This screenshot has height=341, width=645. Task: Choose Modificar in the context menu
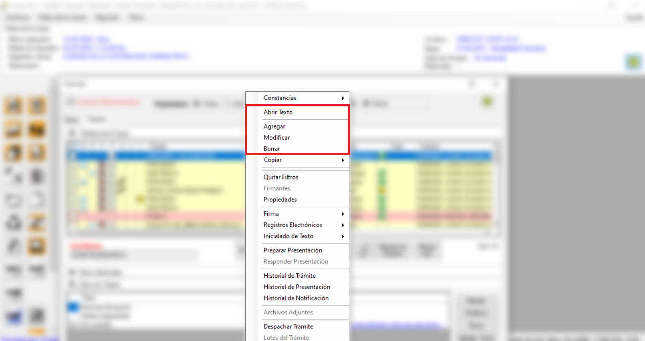pyautogui.click(x=277, y=138)
